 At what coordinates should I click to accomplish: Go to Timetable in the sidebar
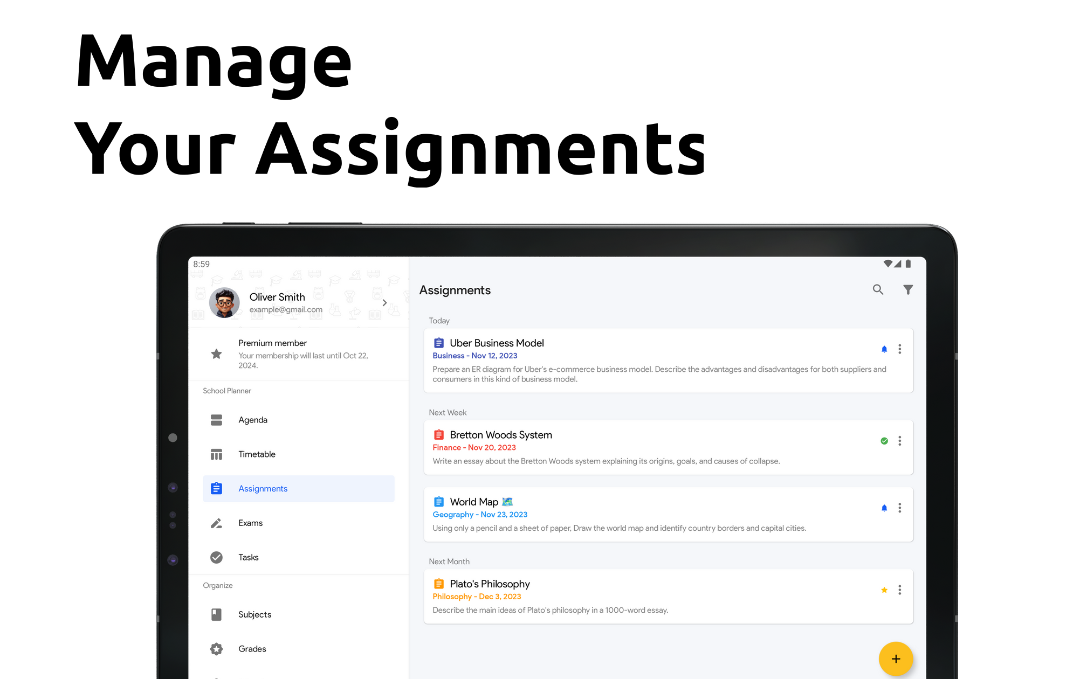click(x=257, y=454)
